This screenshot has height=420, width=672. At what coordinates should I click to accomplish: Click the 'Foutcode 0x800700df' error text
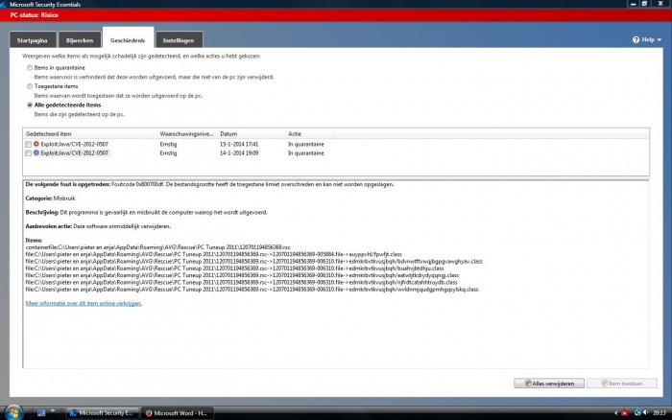click(x=137, y=184)
